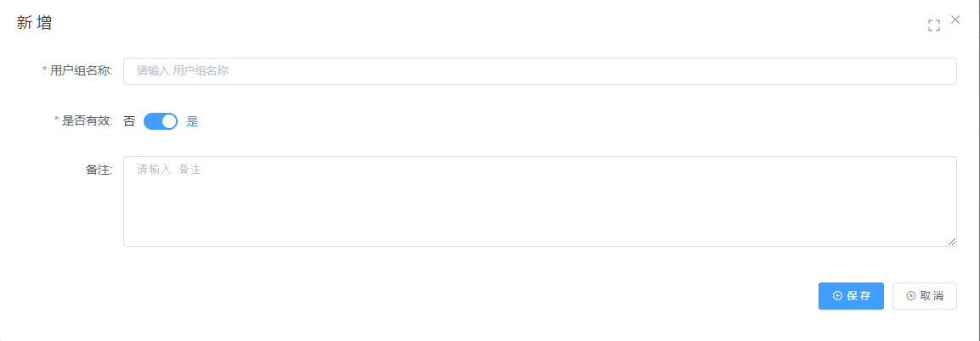Click the 备注 textarea resize handle corner
Screen dimensions: 980x341
click(951, 241)
